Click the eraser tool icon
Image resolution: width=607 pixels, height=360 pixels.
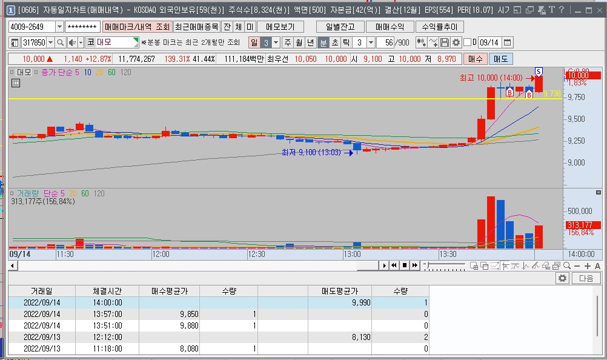coord(546,265)
